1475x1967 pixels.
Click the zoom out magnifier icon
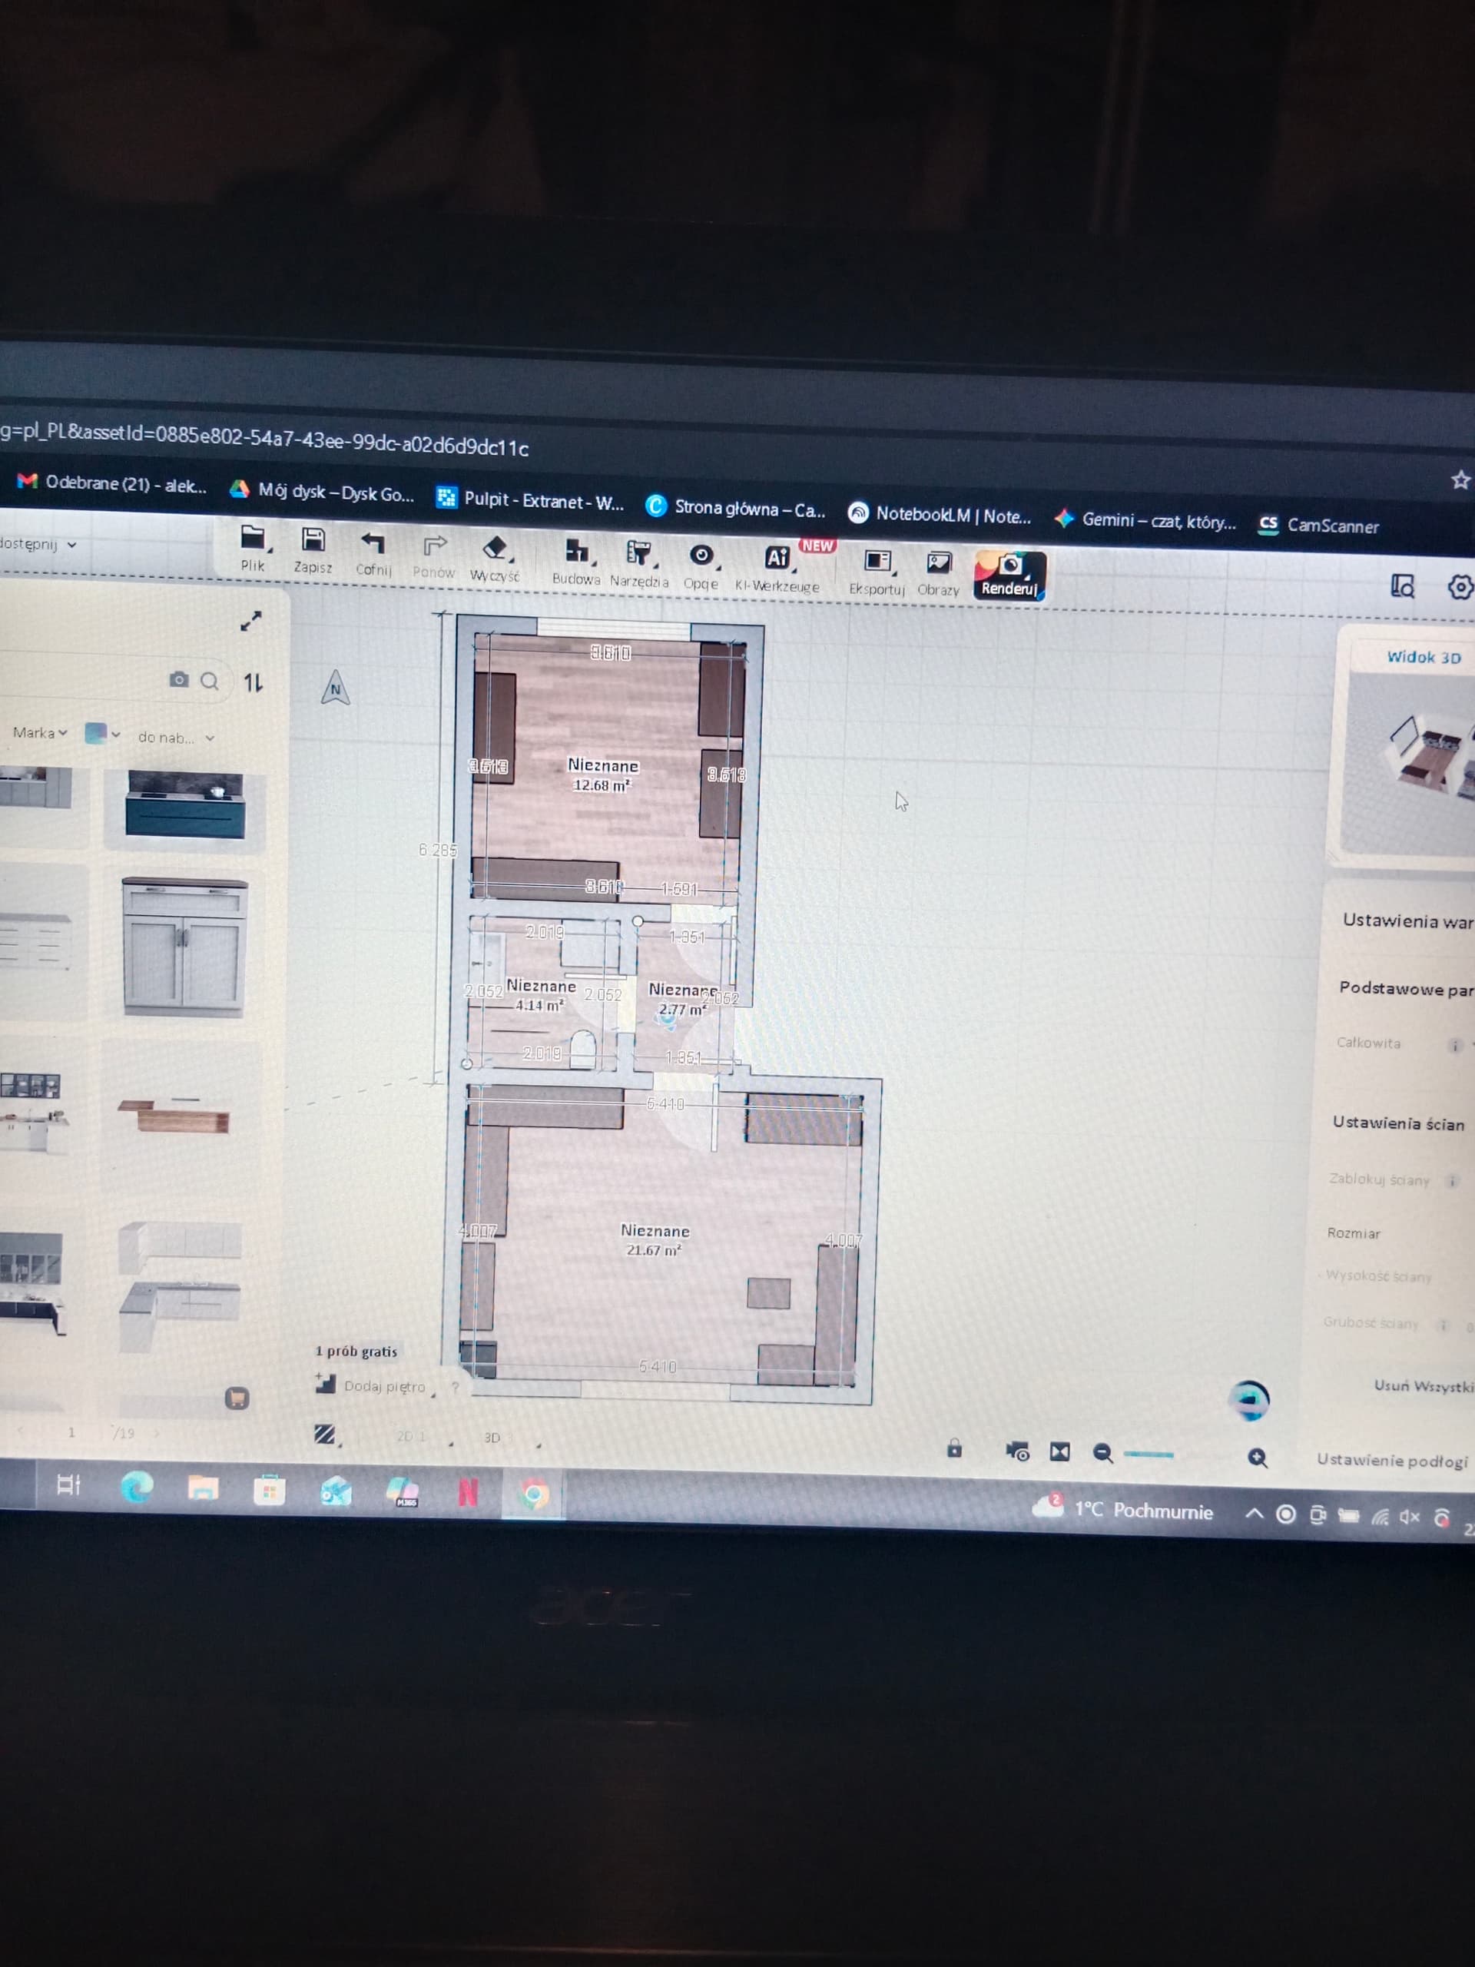1102,1453
